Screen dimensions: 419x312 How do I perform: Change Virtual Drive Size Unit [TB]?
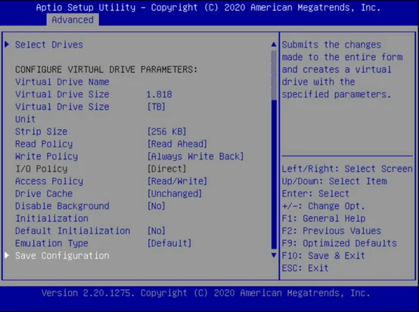click(157, 107)
